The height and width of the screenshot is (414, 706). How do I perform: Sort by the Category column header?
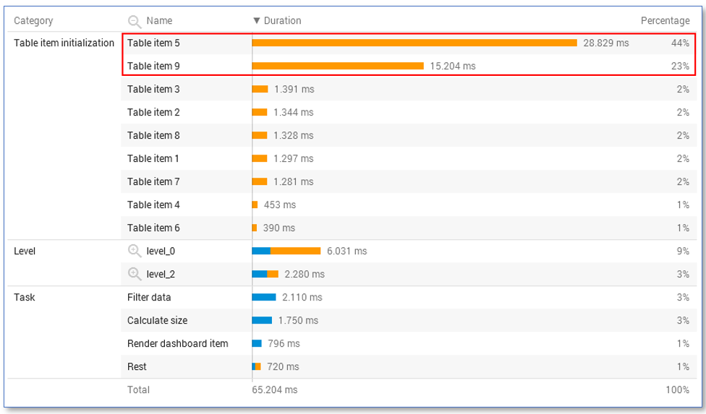[x=33, y=21]
